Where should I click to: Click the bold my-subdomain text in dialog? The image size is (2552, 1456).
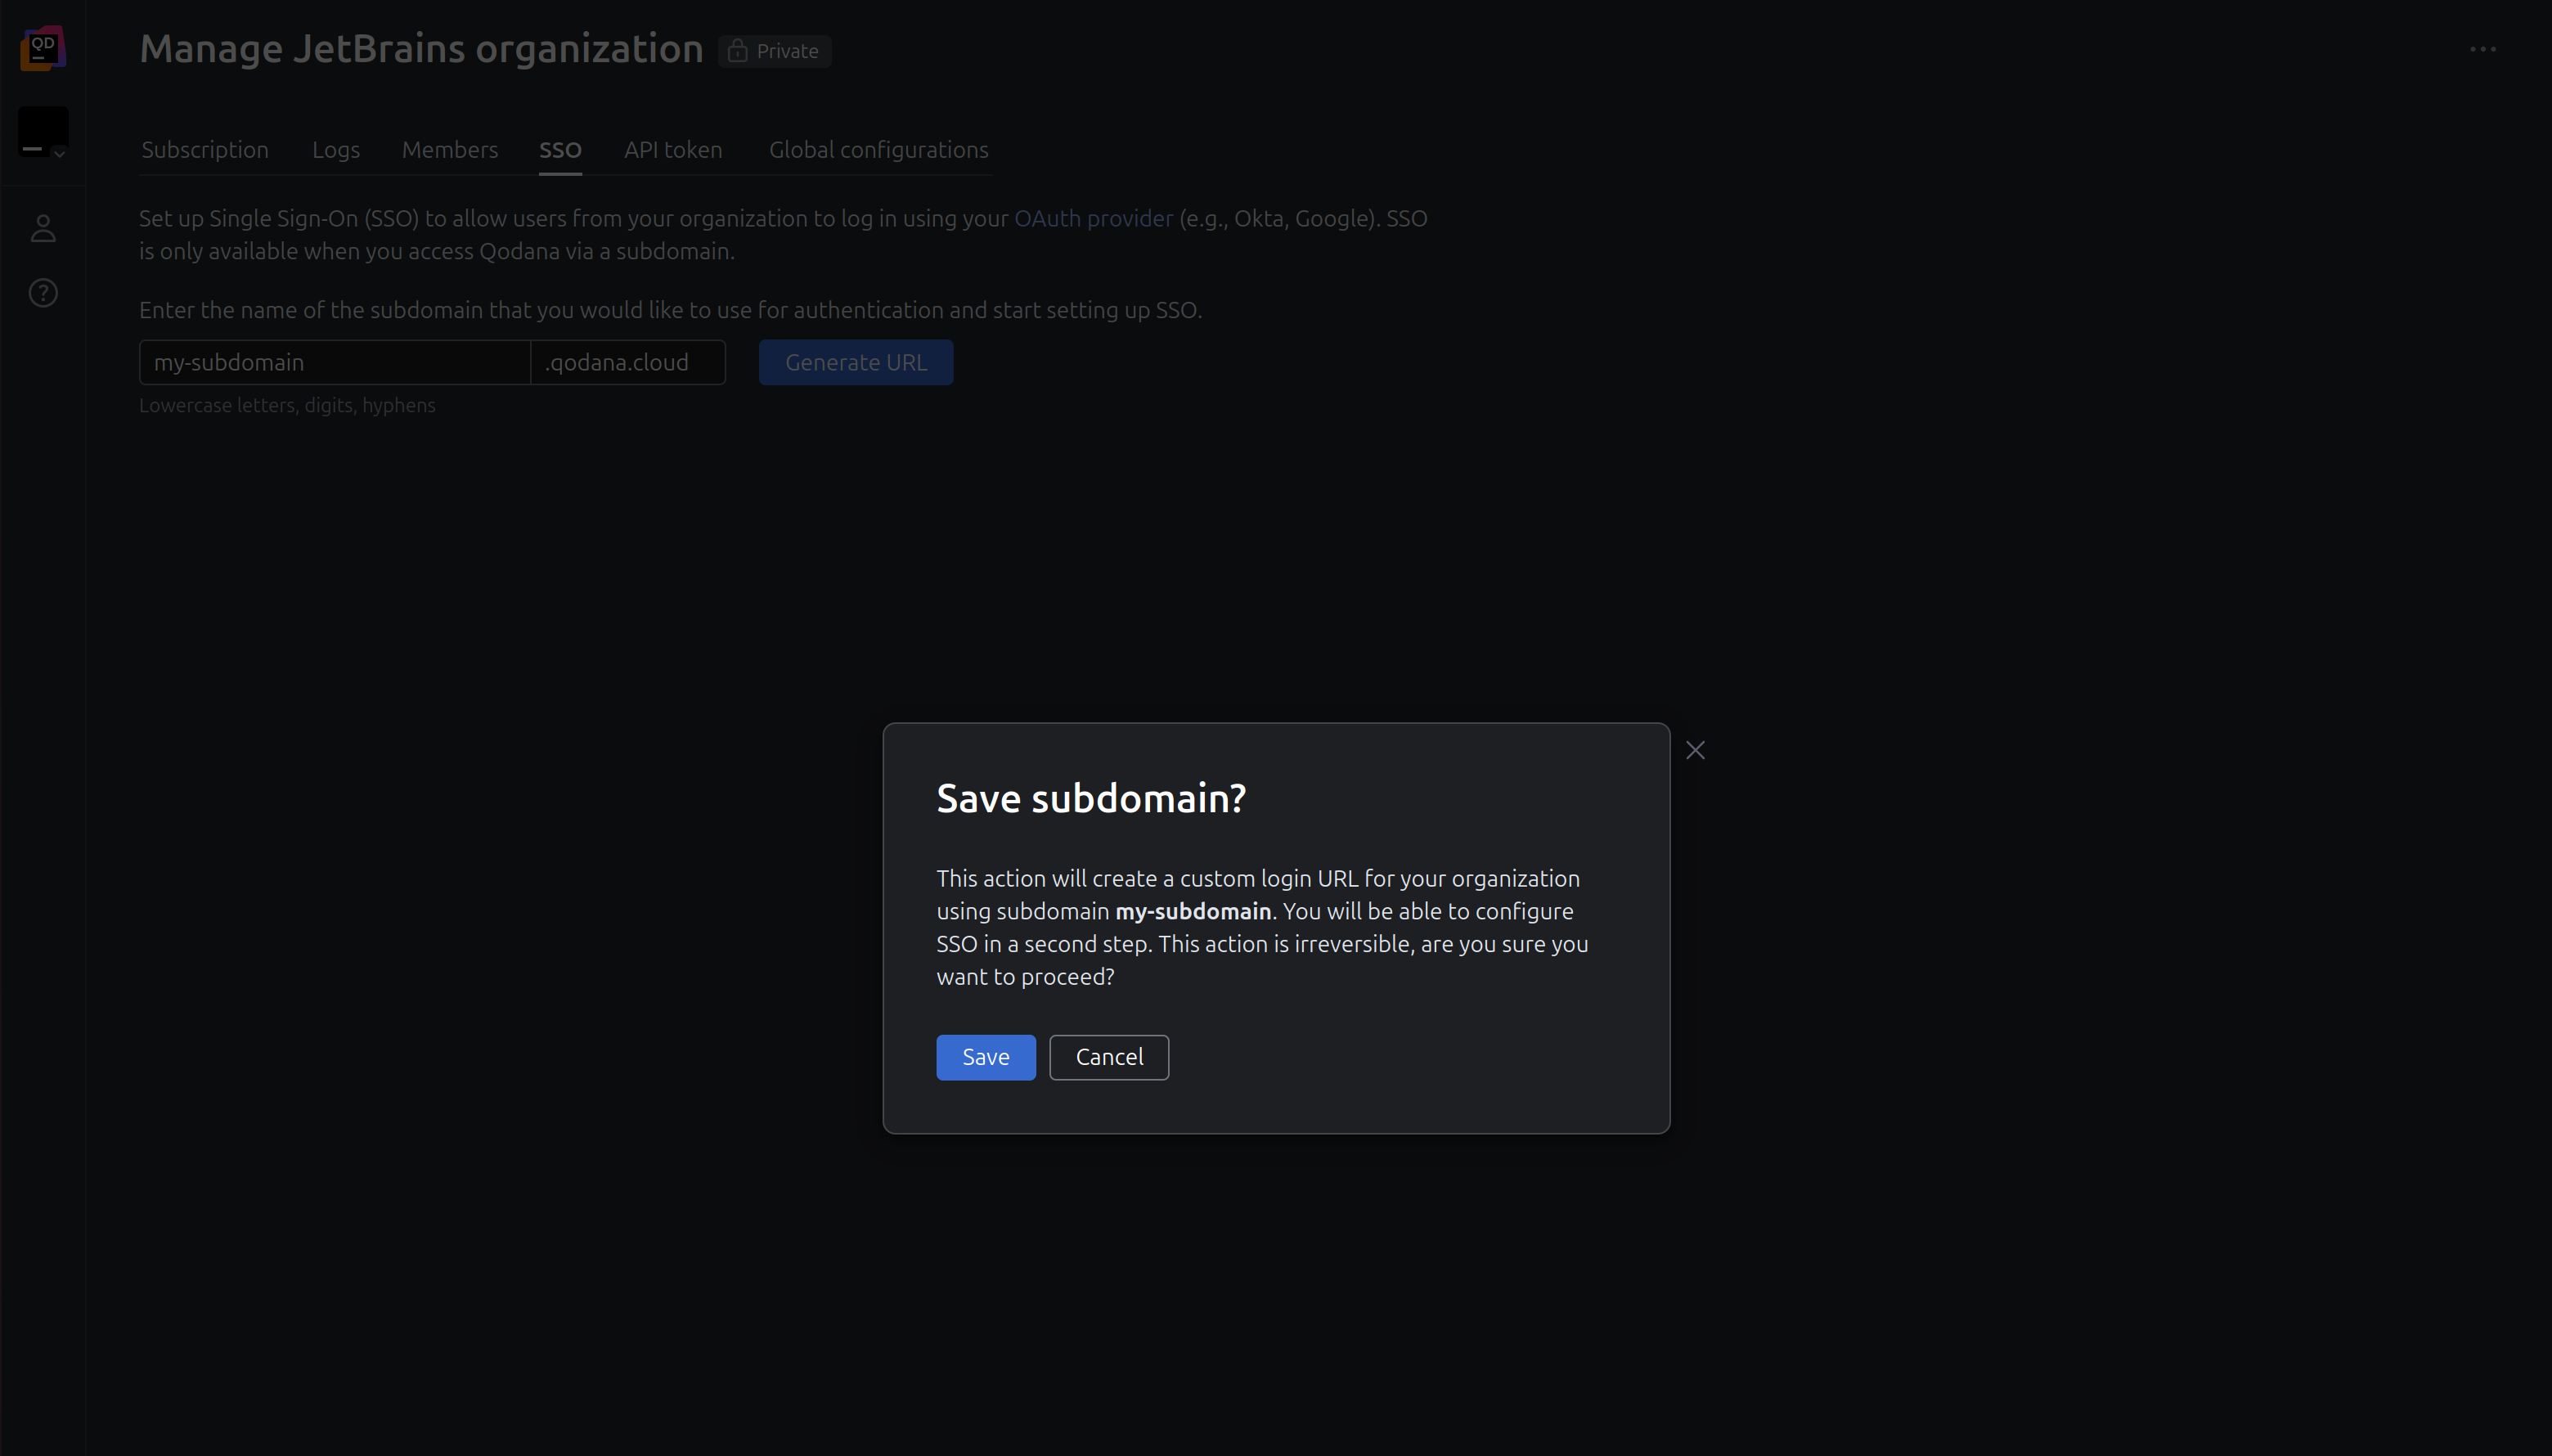tap(1193, 911)
